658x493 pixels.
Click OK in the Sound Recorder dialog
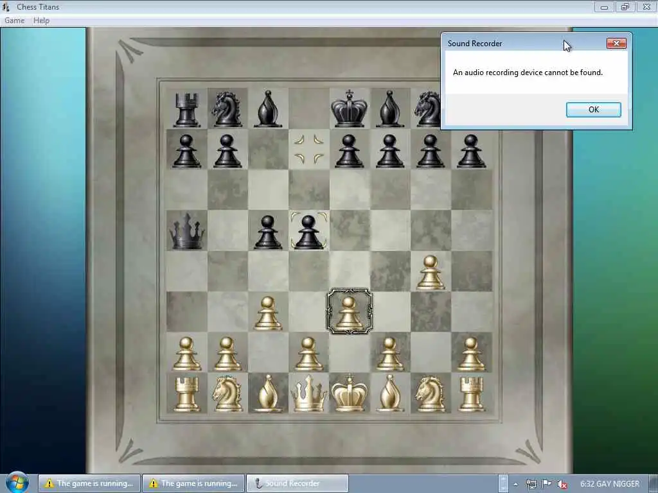[593, 109]
